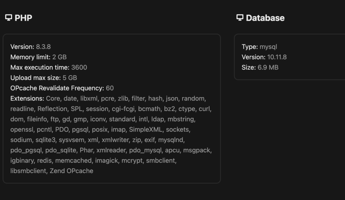Click the monitor icon beside PHP heading
This screenshot has height=200, width=345.
pyautogui.click(x=8, y=17)
